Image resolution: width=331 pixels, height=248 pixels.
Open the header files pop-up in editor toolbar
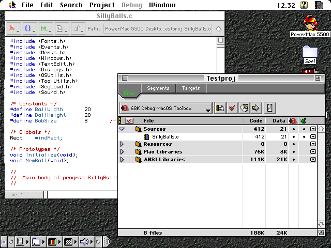[13, 28]
